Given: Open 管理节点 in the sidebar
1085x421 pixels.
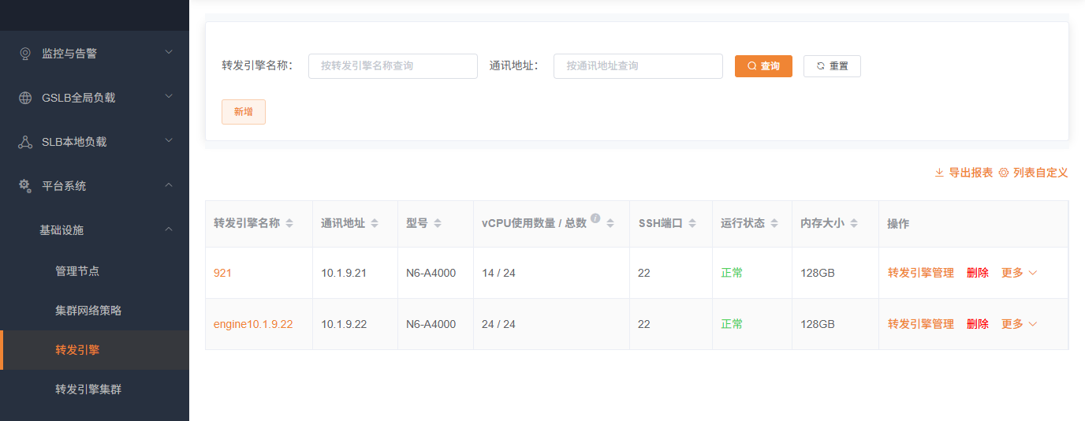Looking at the screenshot, I should coord(77,271).
